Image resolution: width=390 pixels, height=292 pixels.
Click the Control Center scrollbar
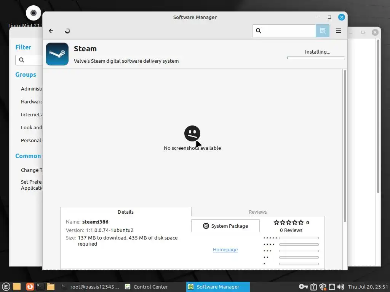point(378,116)
